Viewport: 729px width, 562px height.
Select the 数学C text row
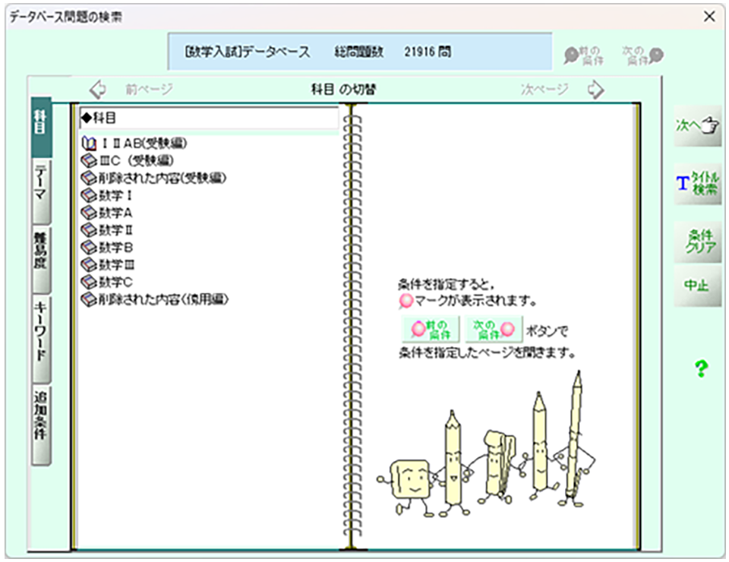point(115,283)
